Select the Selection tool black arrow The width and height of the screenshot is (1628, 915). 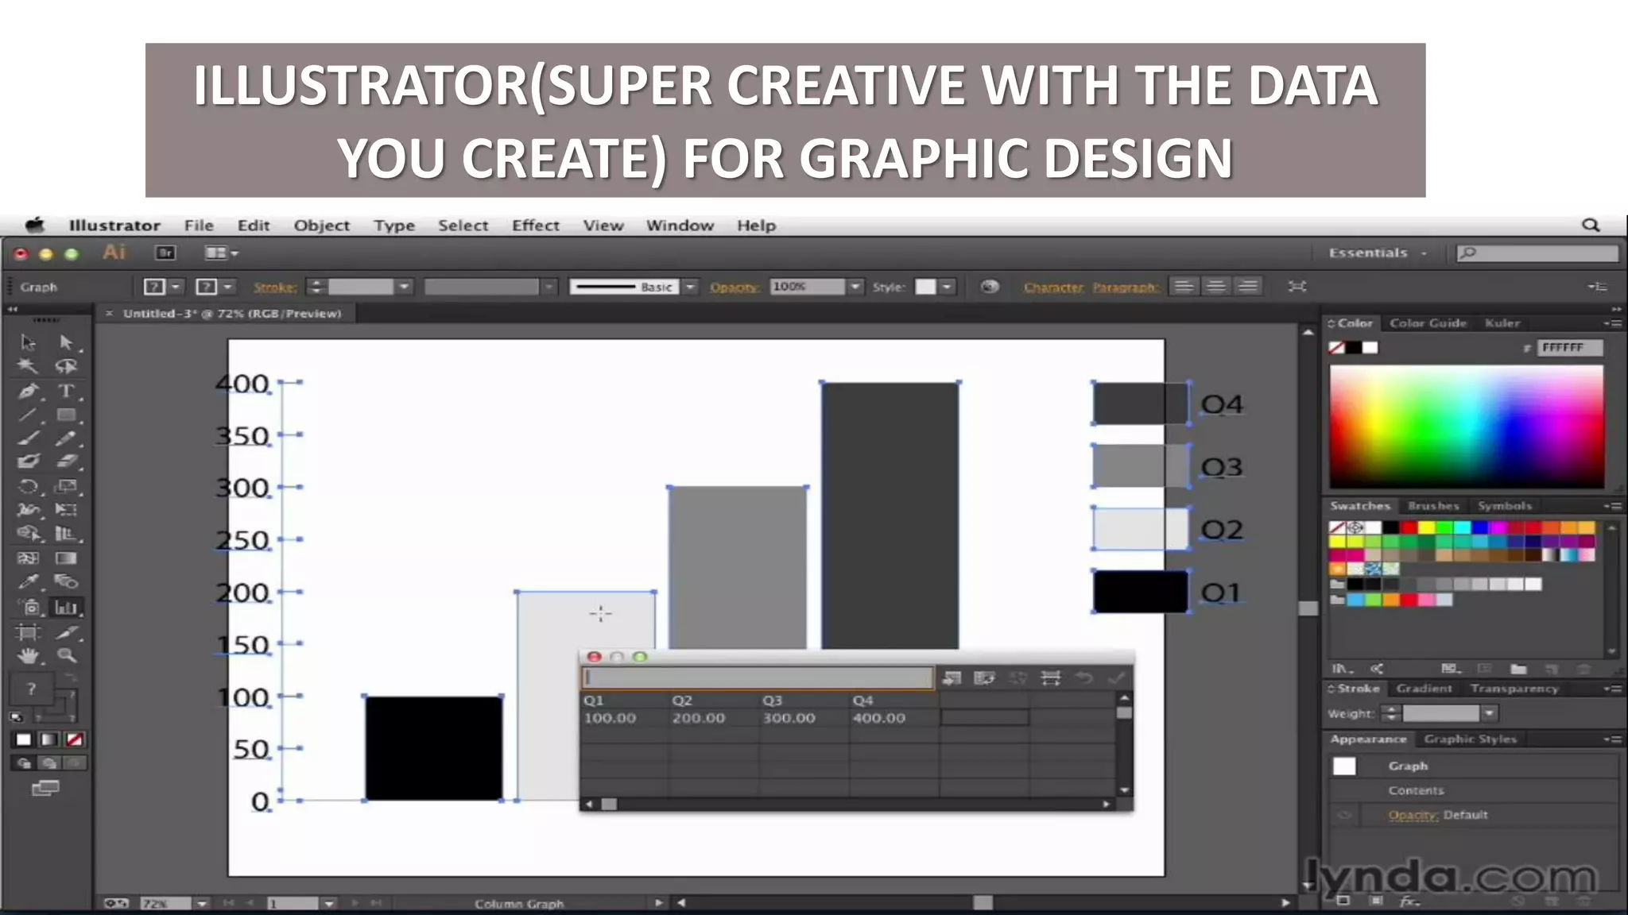point(29,342)
